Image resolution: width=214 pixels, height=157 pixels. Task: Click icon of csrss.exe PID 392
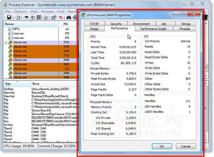[x=10, y=34]
